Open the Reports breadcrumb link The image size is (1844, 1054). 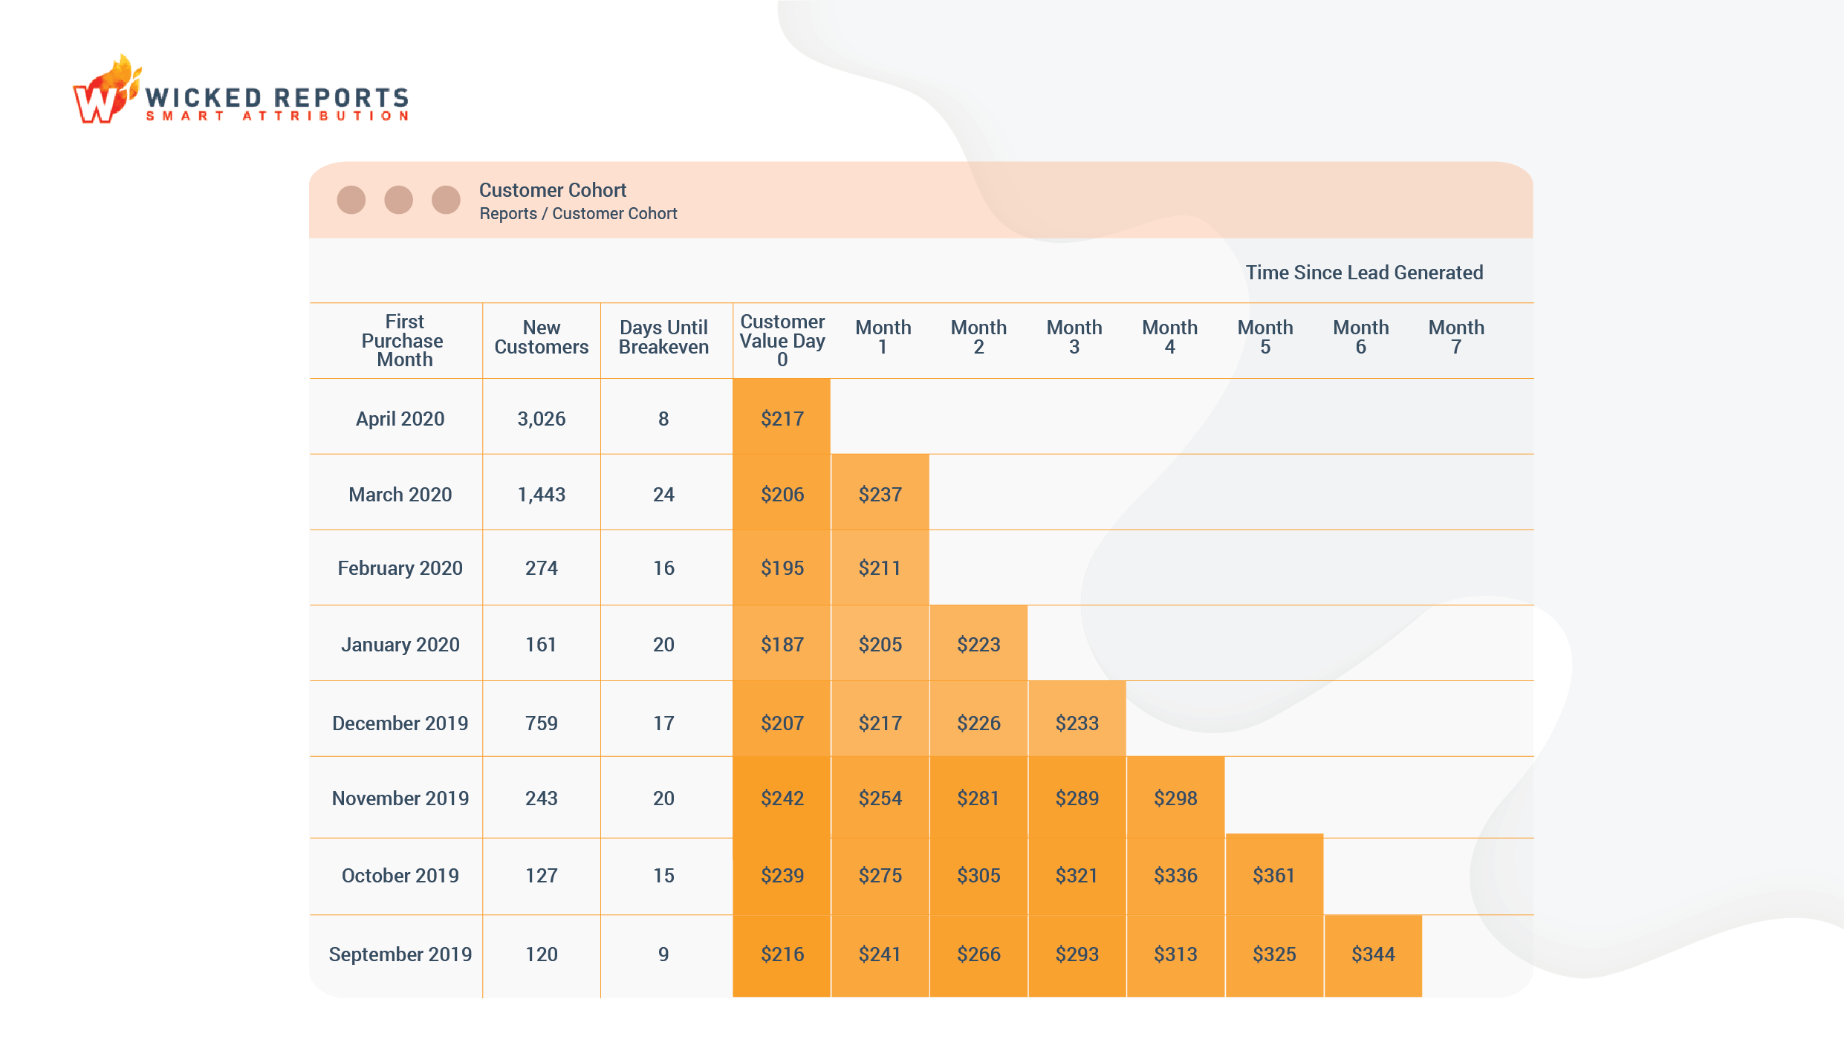(508, 214)
